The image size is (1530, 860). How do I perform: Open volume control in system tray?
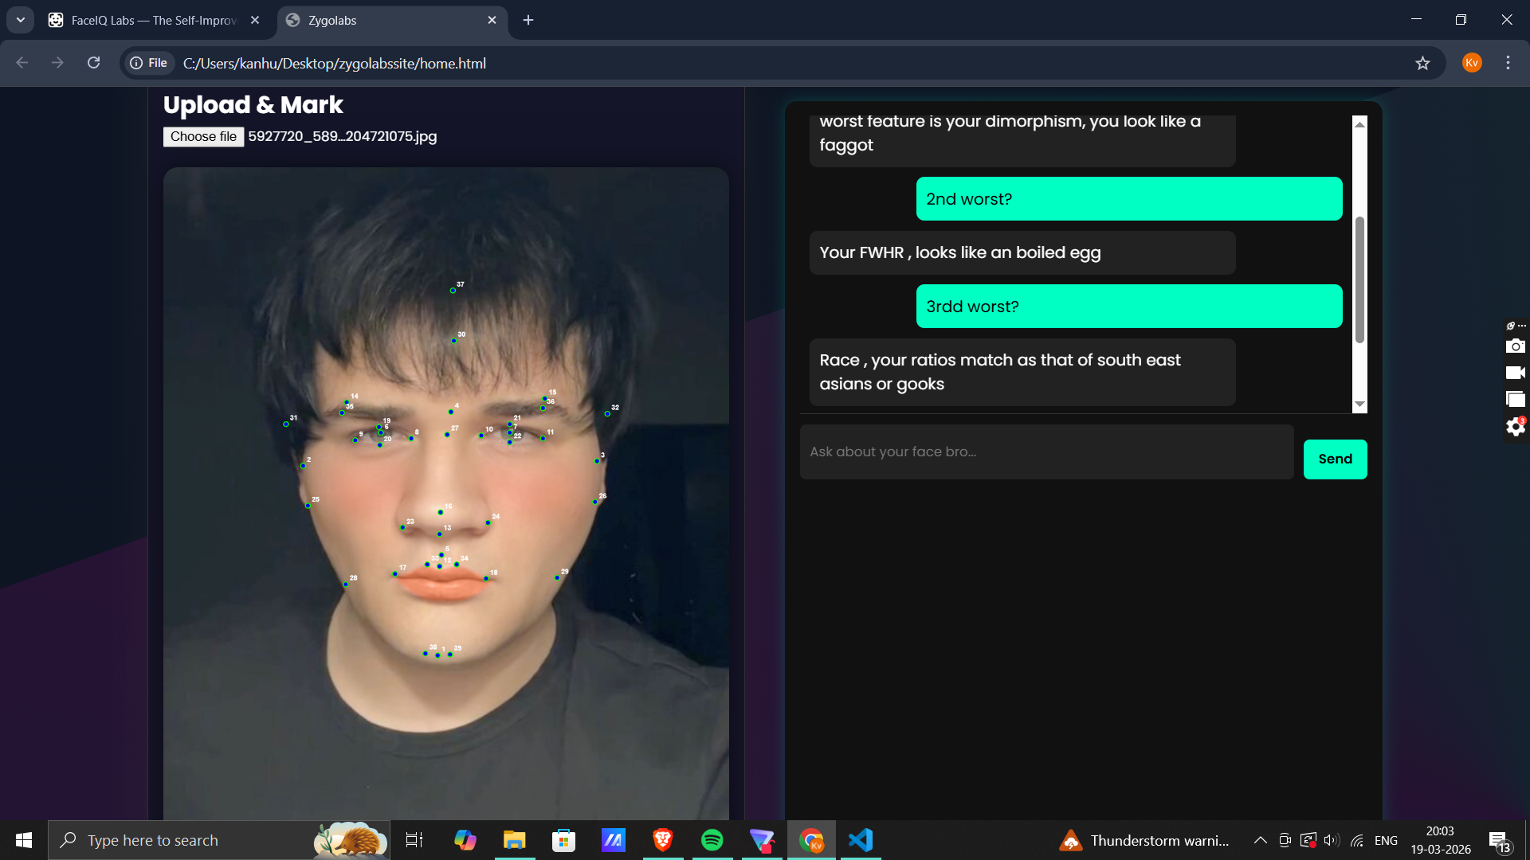pyautogui.click(x=1332, y=840)
